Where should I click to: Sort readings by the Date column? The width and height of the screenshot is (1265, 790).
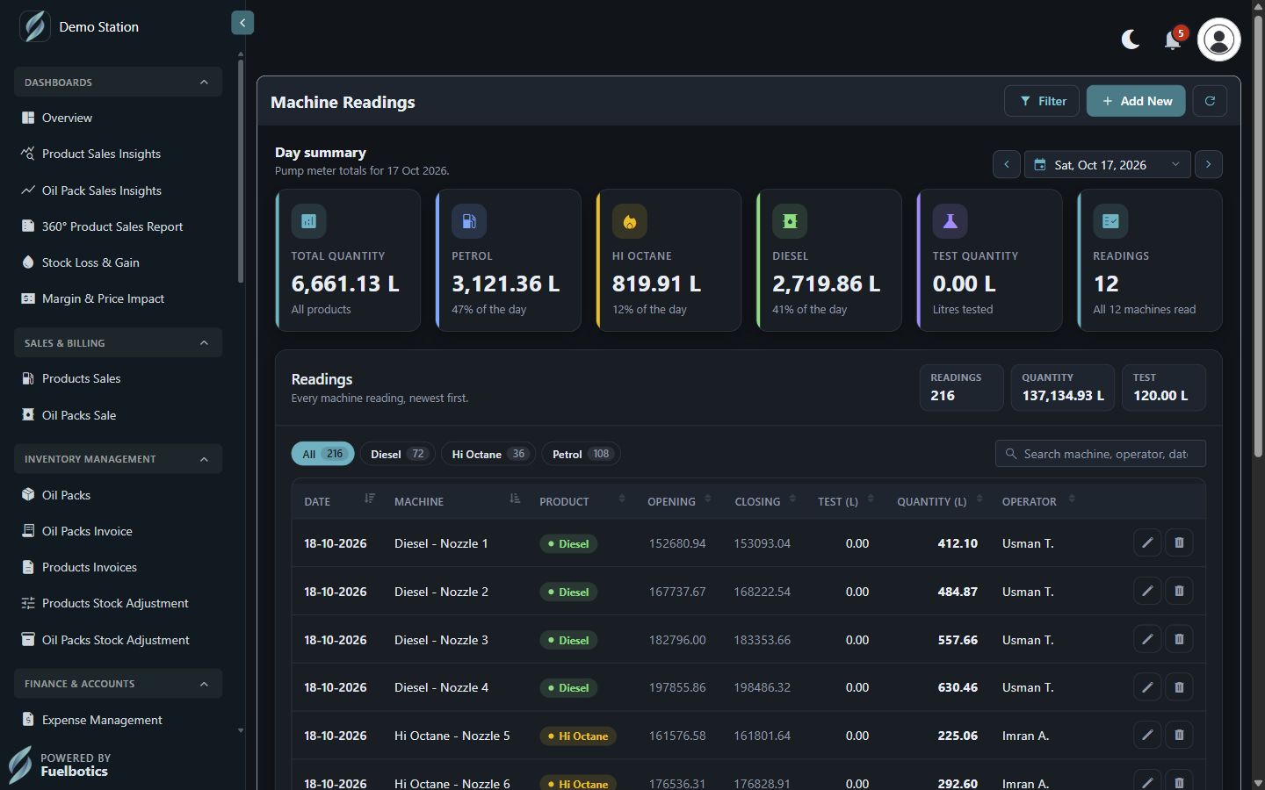click(369, 499)
